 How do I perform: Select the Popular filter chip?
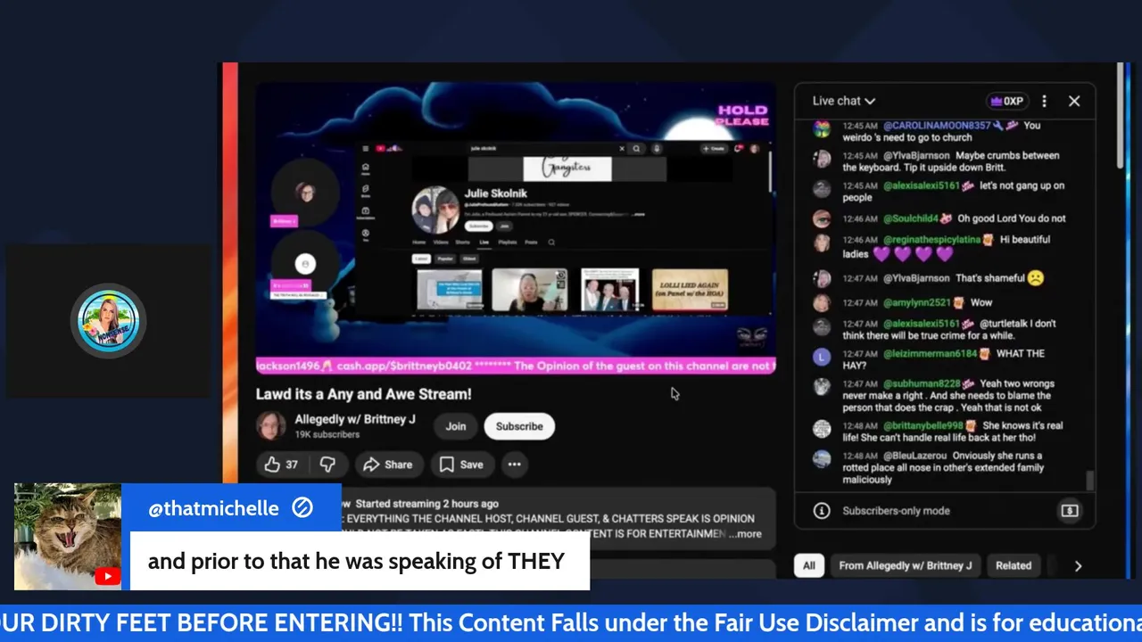point(445,259)
